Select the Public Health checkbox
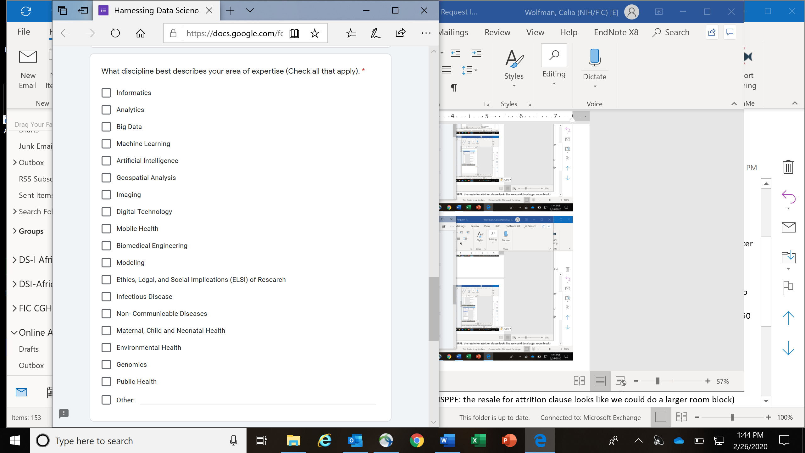Viewport: 805px width, 453px height. (106, 382)
